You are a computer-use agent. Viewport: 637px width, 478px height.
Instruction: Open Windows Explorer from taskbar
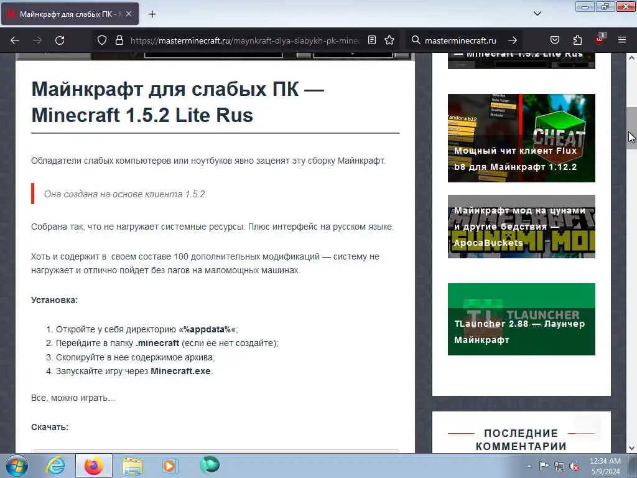click(x=133, y=466)
